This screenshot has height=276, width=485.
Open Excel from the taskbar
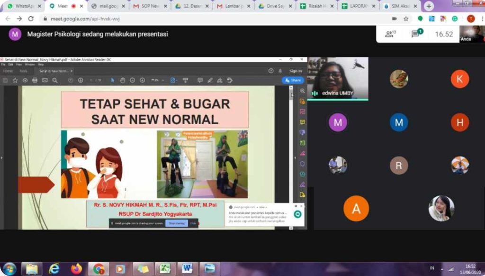[x=165, y=269]
